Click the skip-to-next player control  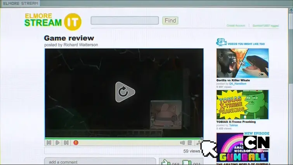66,143
